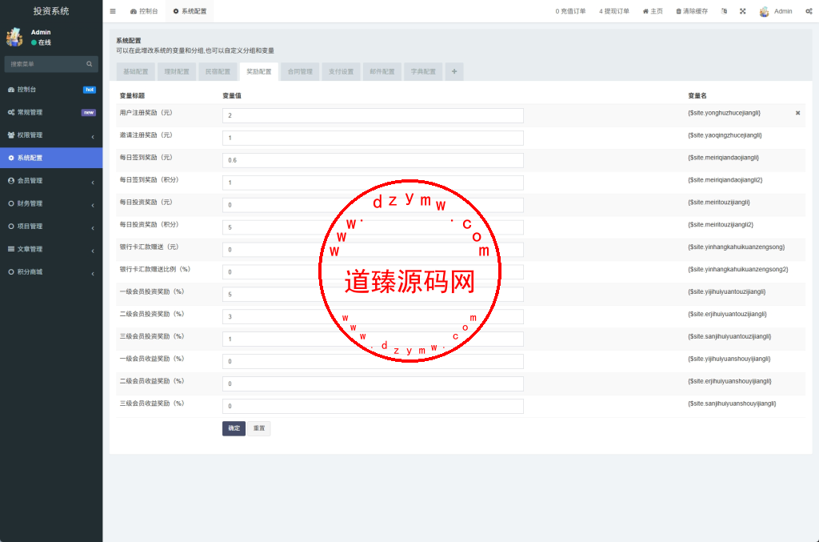Click the 用户注册奖励 value field
Screen dimensions: 819x542
pyautogui.click(x=373, y=115)
